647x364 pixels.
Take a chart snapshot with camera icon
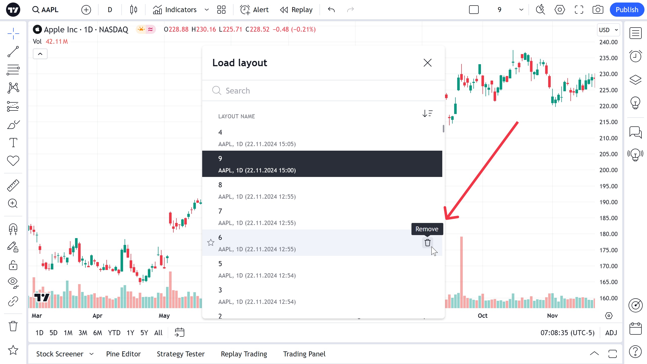click(598, 10)
